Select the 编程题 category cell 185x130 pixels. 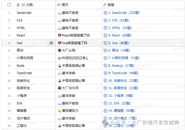pos(35,111)
